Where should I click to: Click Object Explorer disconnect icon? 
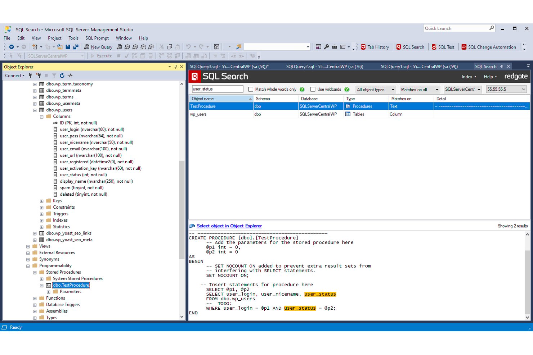click(38, 76)
